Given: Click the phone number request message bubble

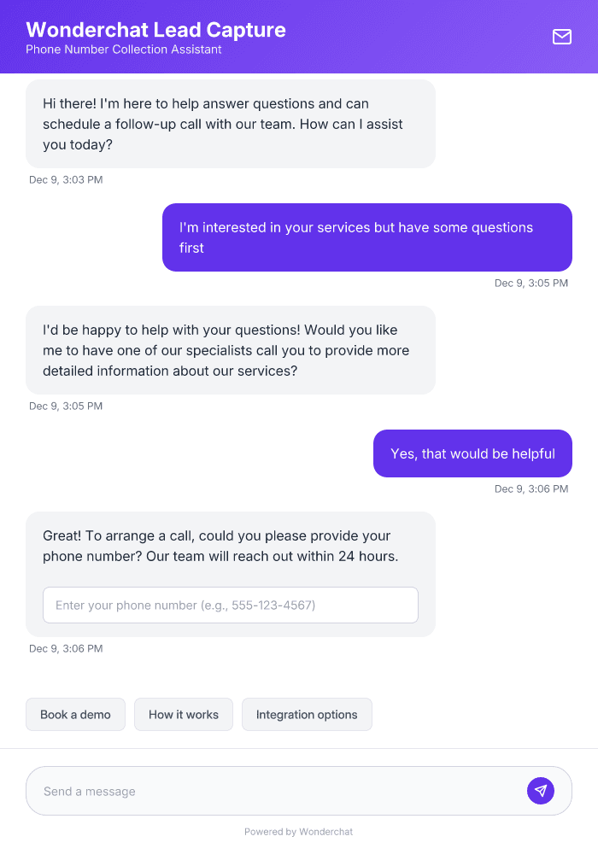Looking at the screenshot, I should pos(232,547).
